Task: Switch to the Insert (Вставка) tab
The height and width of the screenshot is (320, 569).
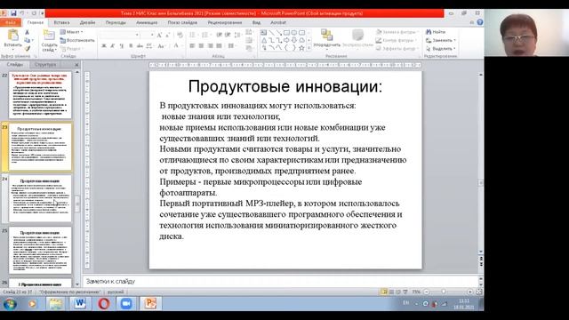Action: coord(61,22)
